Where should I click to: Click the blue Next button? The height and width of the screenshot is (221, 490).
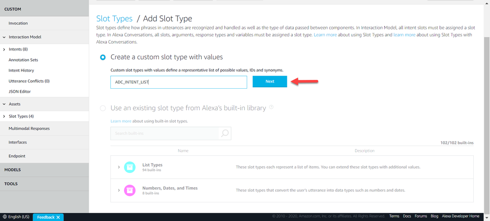point(270,81)
